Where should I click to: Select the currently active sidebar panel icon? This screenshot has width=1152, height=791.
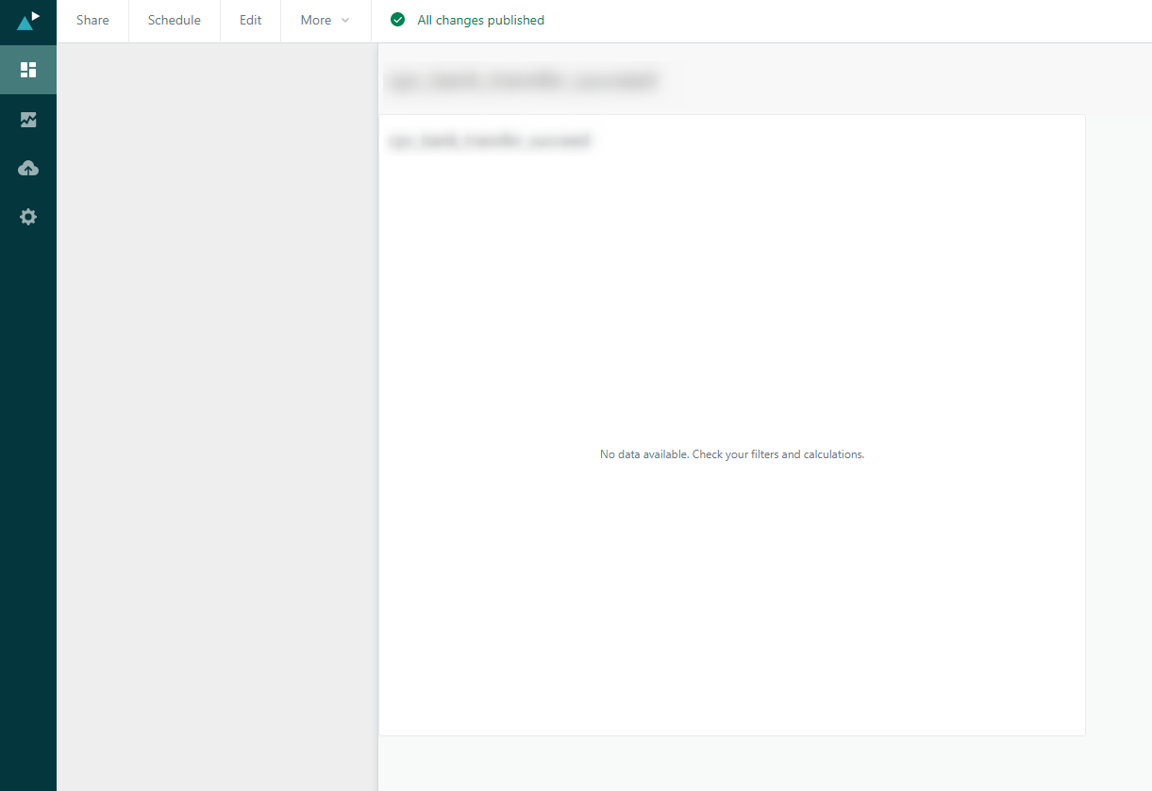click(28, 69)
